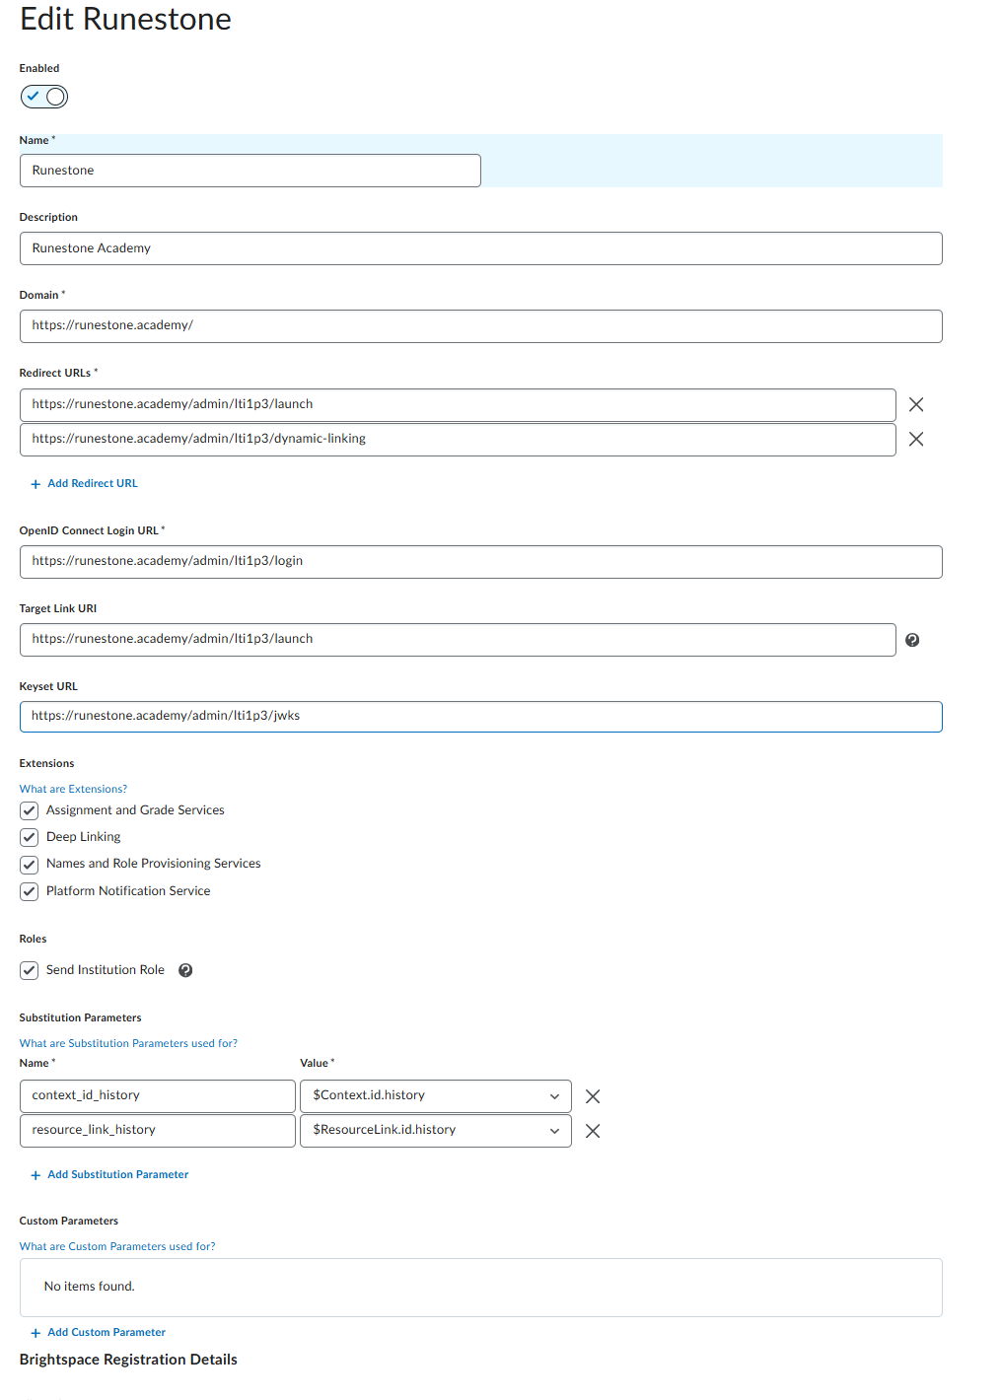Click into the Keyset URL field
This screenshot has height=1400, width=1001.
pyautogui.click(x=480, y=717)
